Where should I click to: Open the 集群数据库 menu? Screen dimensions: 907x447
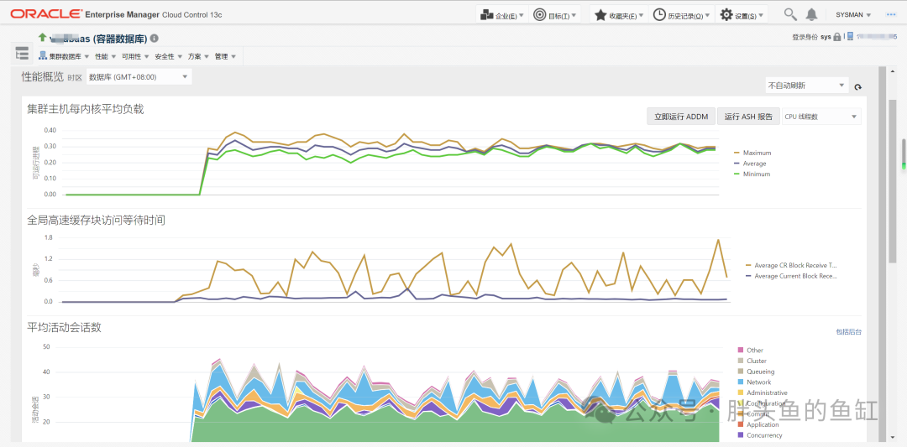coord(64,56)
